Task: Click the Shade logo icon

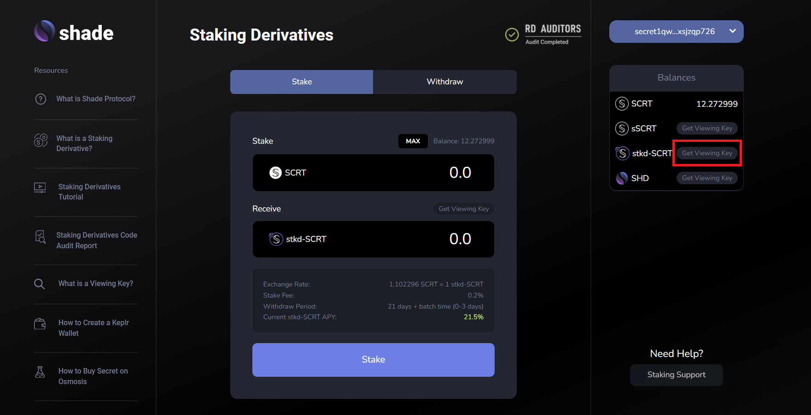Action: pyautogui.click(x=45, y=31)
